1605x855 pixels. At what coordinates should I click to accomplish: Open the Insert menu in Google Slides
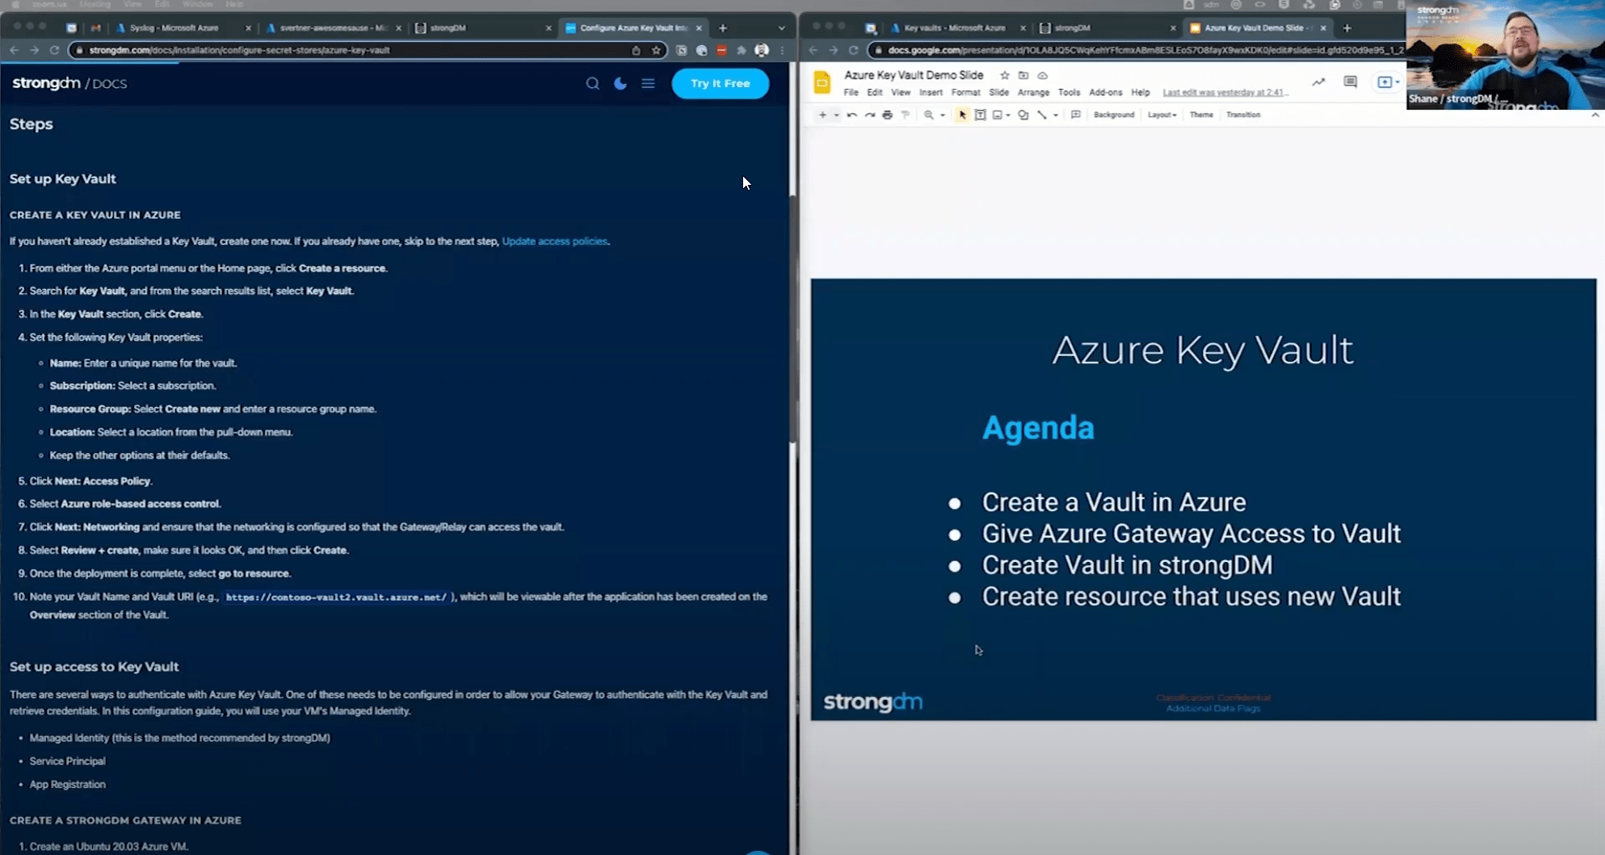point(931,93)
